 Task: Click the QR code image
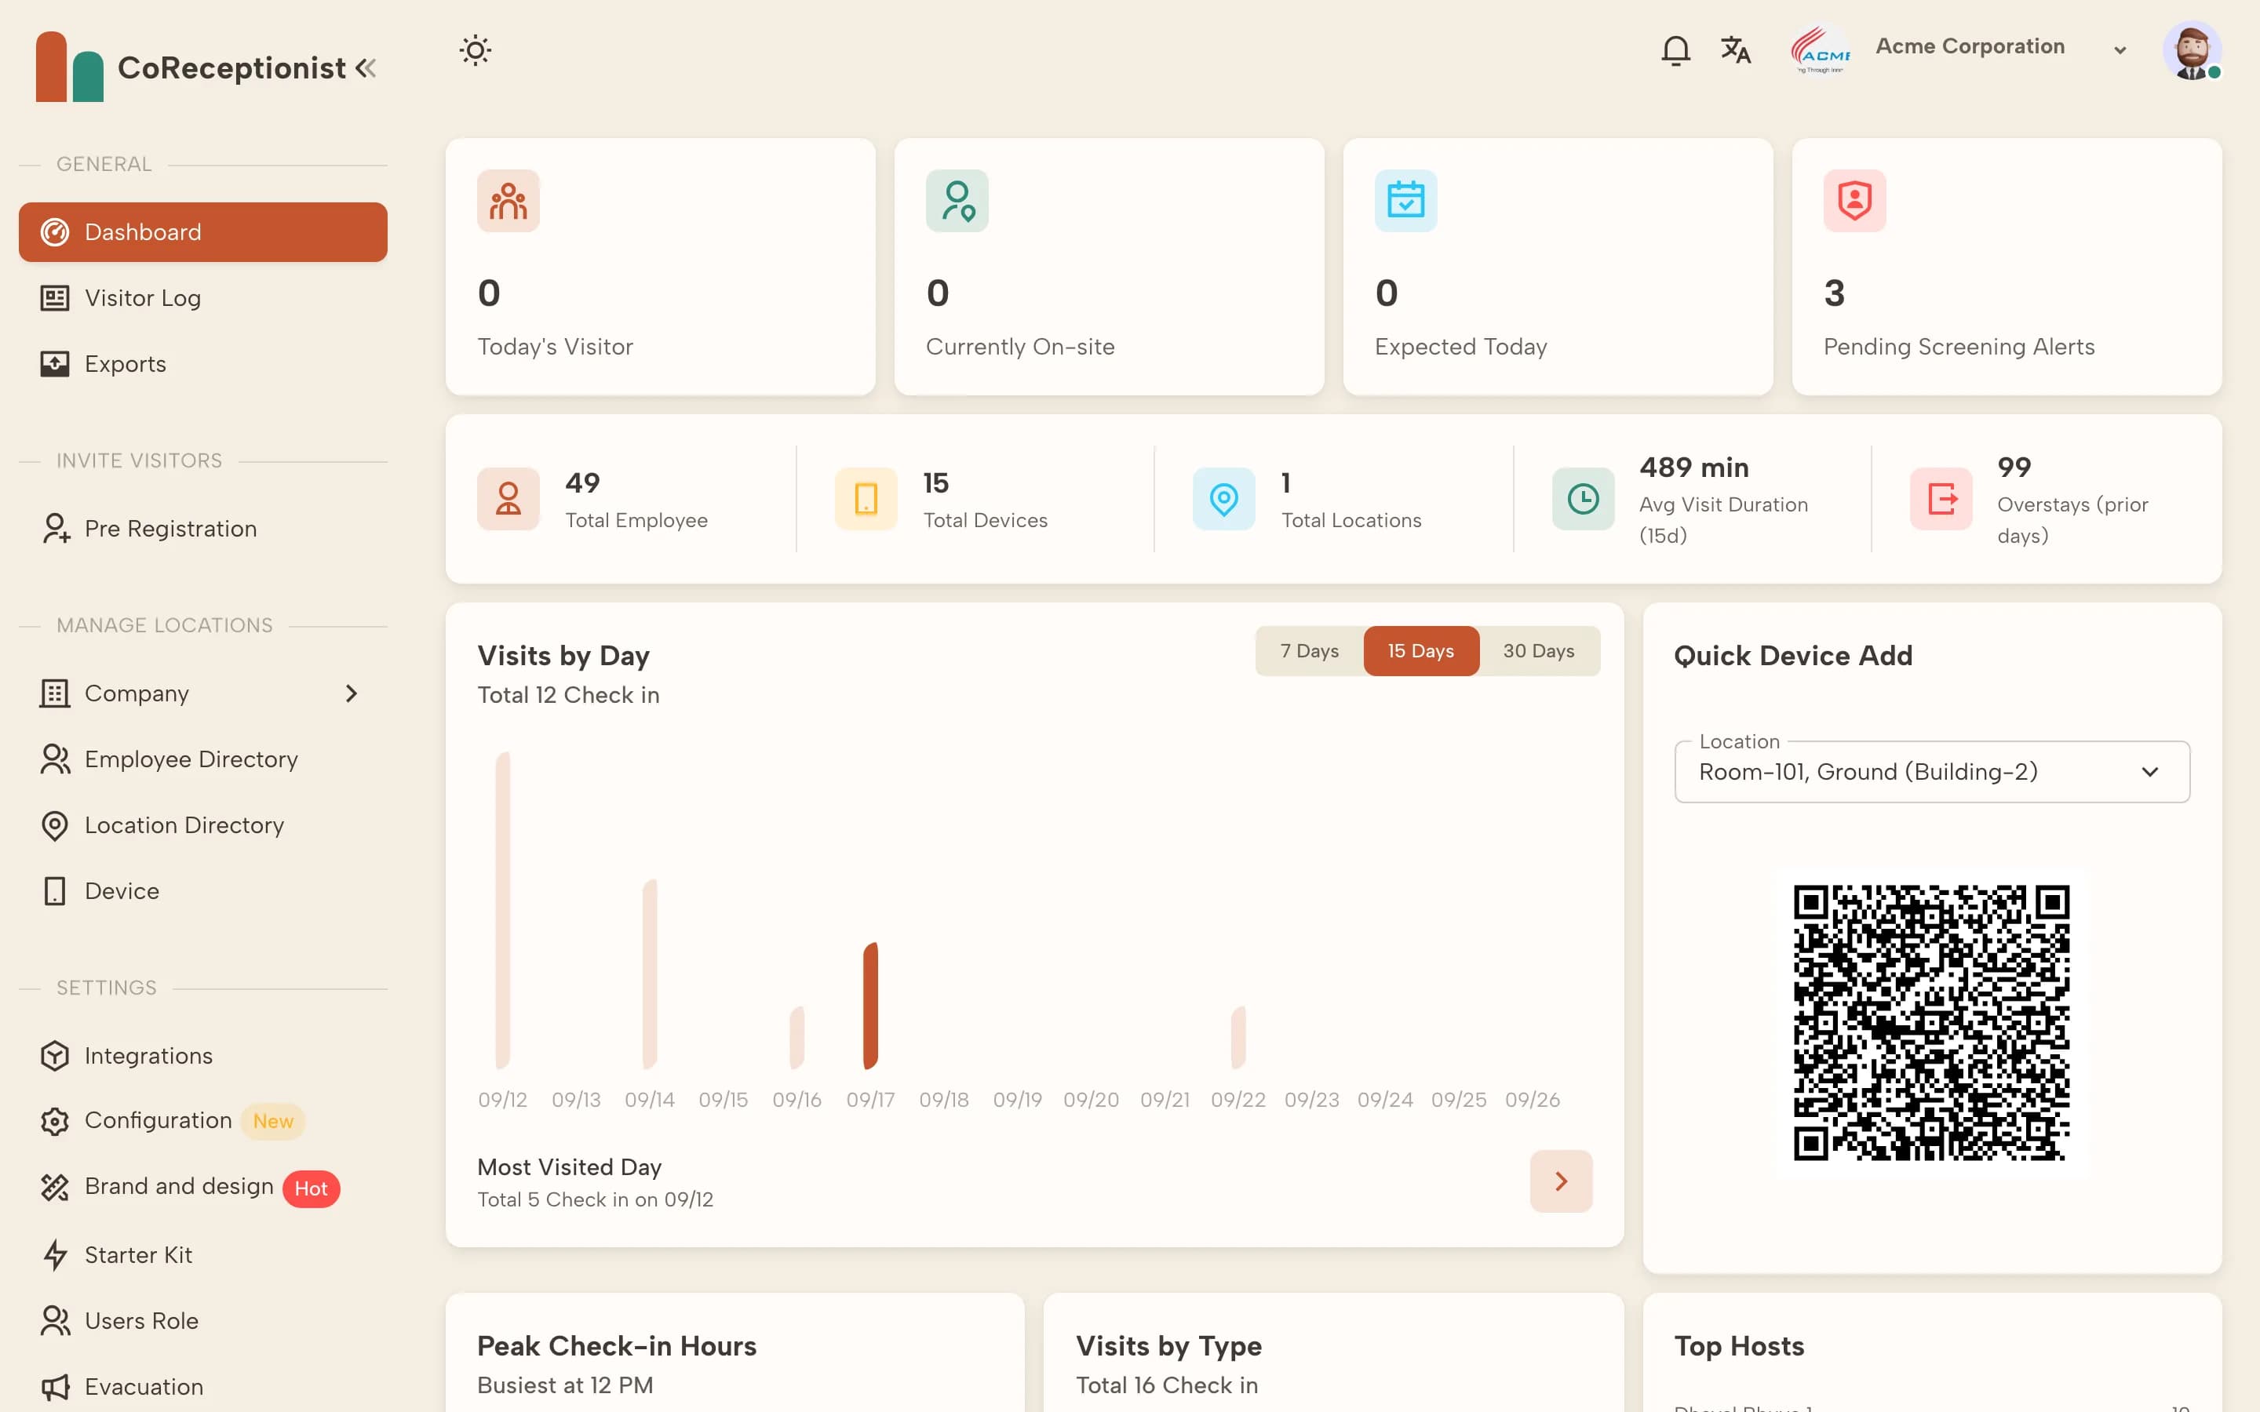pyautogui.click(x=1931, y=1023)
